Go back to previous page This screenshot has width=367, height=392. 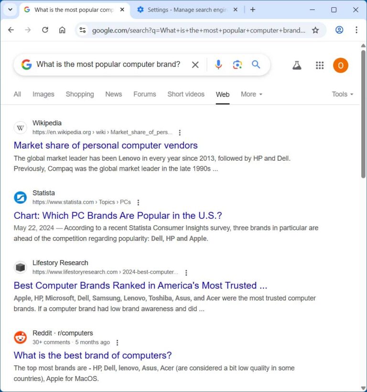coord(11,30)
